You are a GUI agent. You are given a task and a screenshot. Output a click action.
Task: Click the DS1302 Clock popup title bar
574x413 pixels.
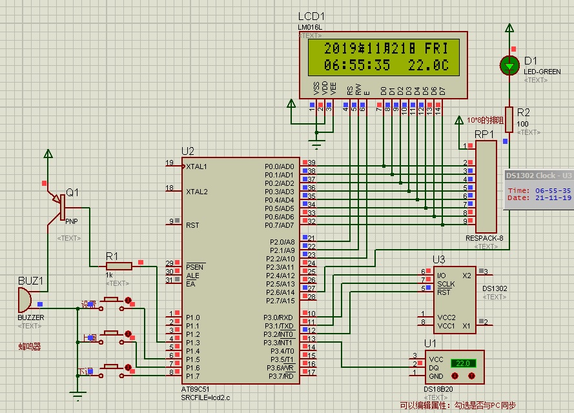(x=539, y=176)
